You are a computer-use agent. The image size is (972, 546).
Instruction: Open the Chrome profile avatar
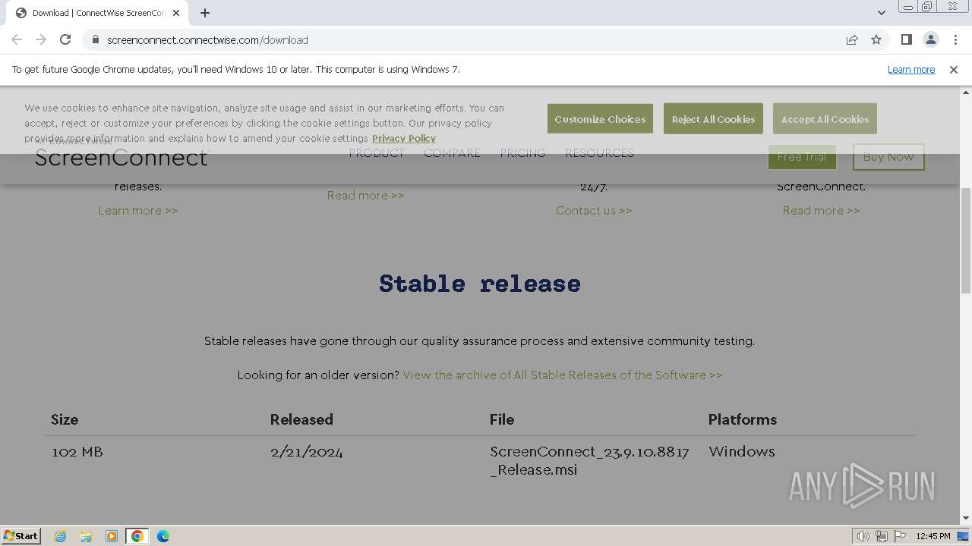click(x=930, y=39)
